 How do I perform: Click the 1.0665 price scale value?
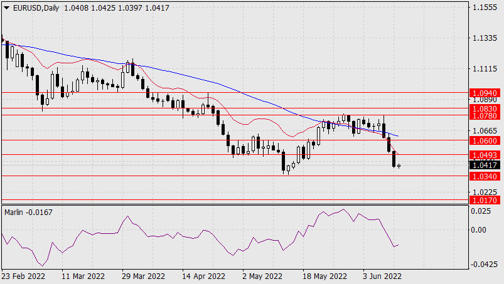coord(485,130)
